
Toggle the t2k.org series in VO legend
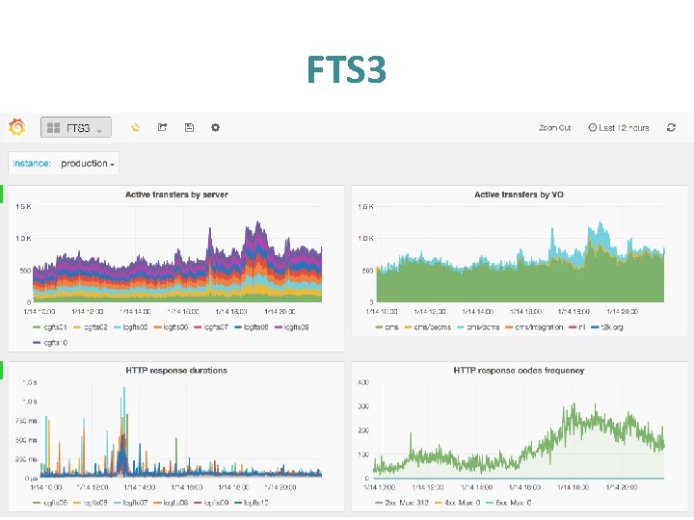(607, 327)
